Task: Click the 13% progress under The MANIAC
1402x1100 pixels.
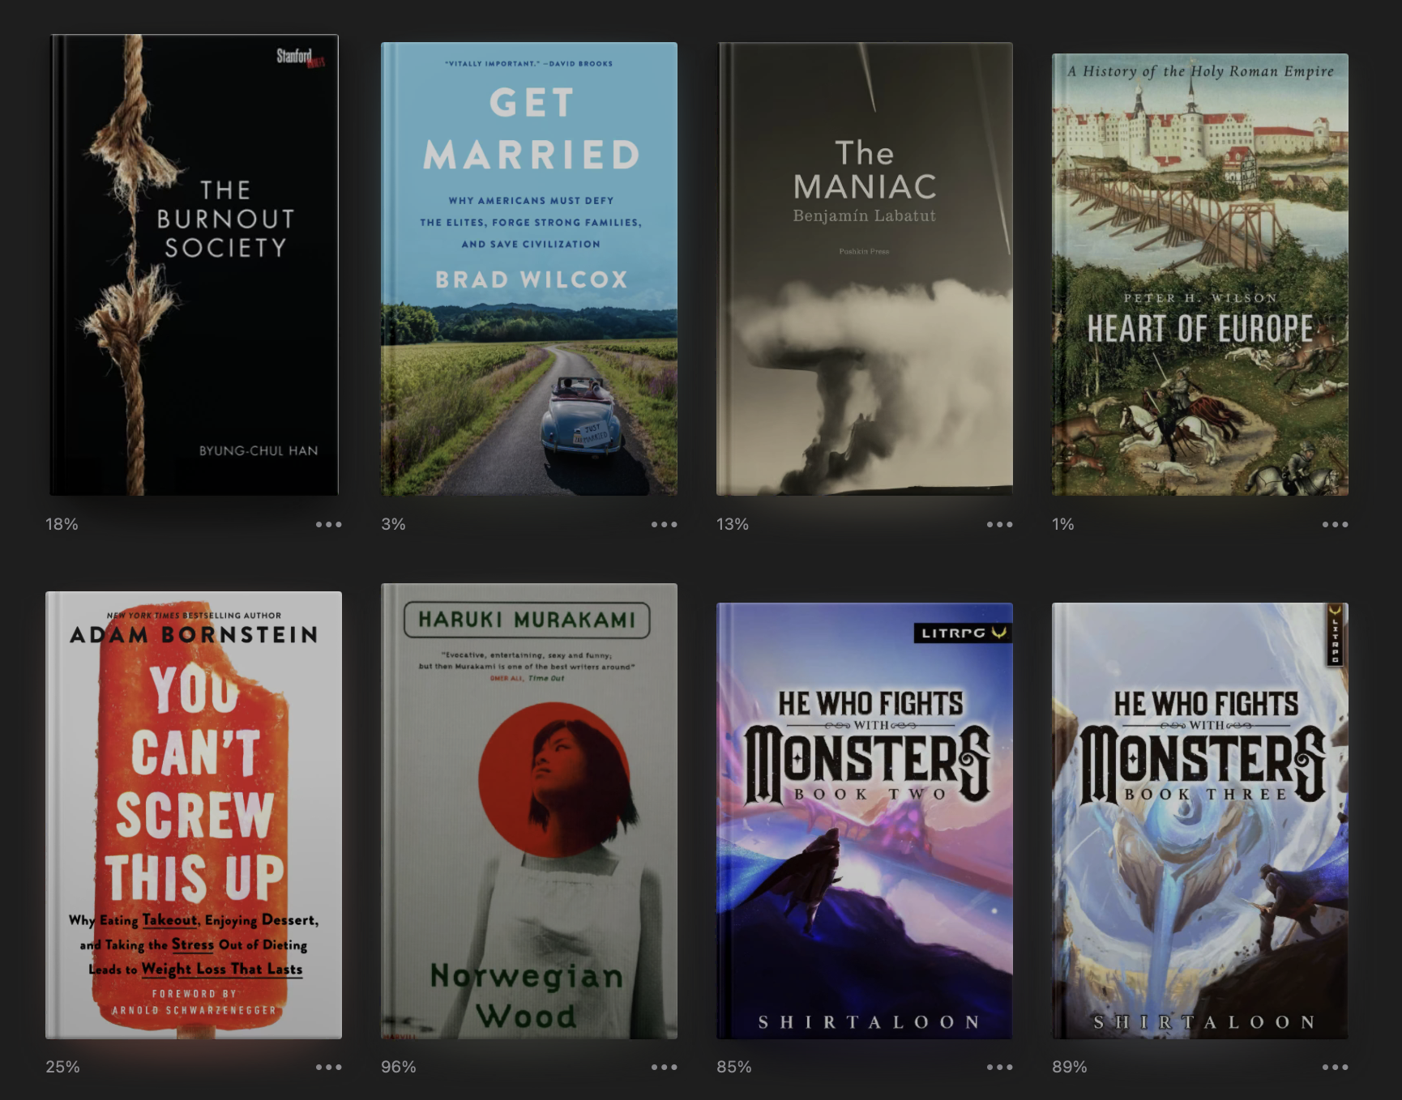Action: pos(733,524)
